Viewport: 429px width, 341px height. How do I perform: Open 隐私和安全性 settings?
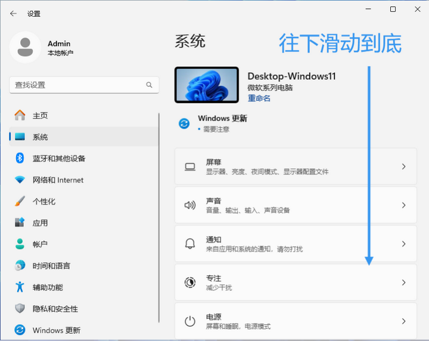84,308
